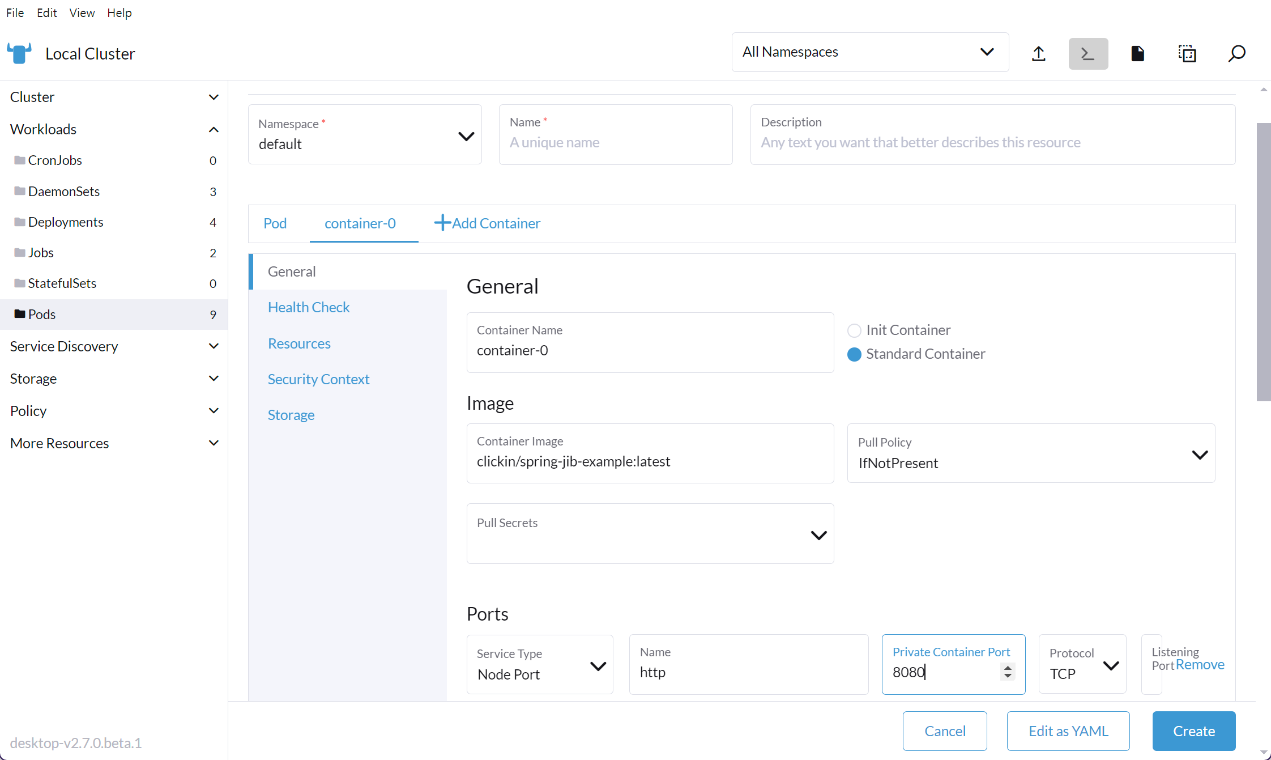Open CronJobs in the sidebar
The image size is (1271, 760).
(114, 160)
